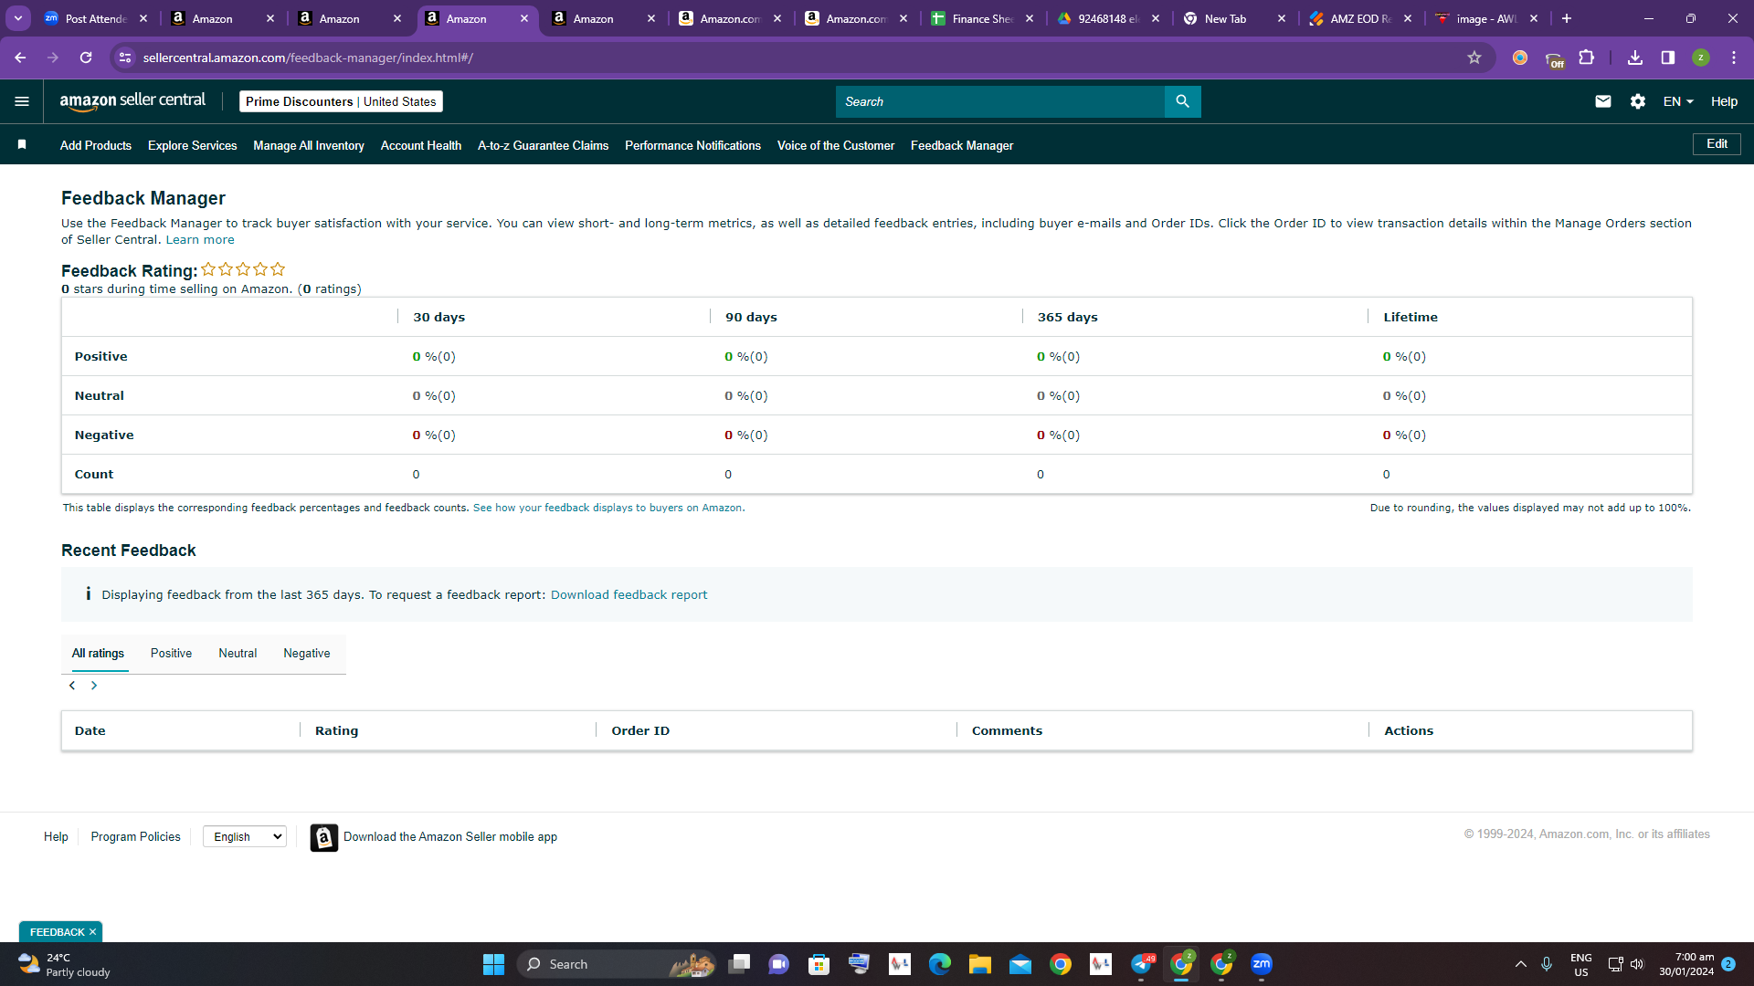
Task: Open Zoom from the taskbar
Action: click(1262, 964)
